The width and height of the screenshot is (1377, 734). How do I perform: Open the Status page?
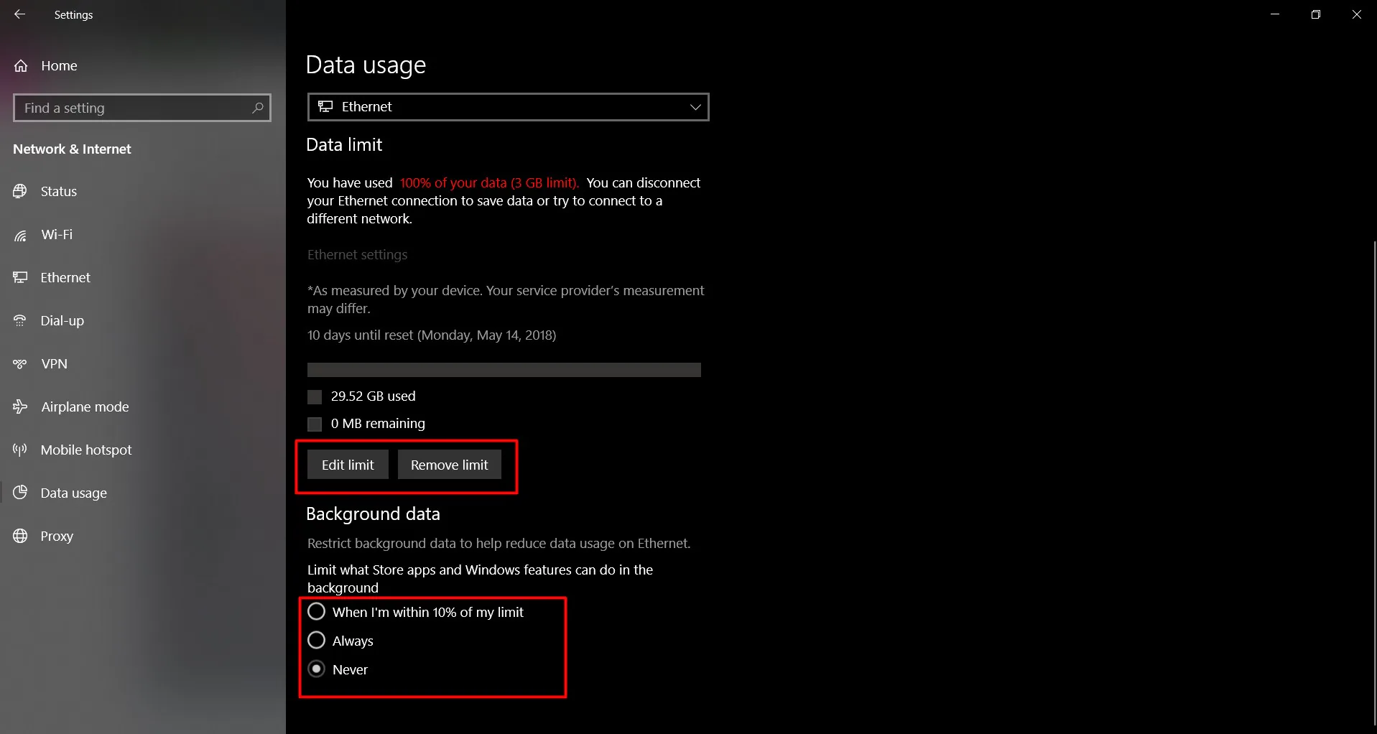(x=143, y=191)
